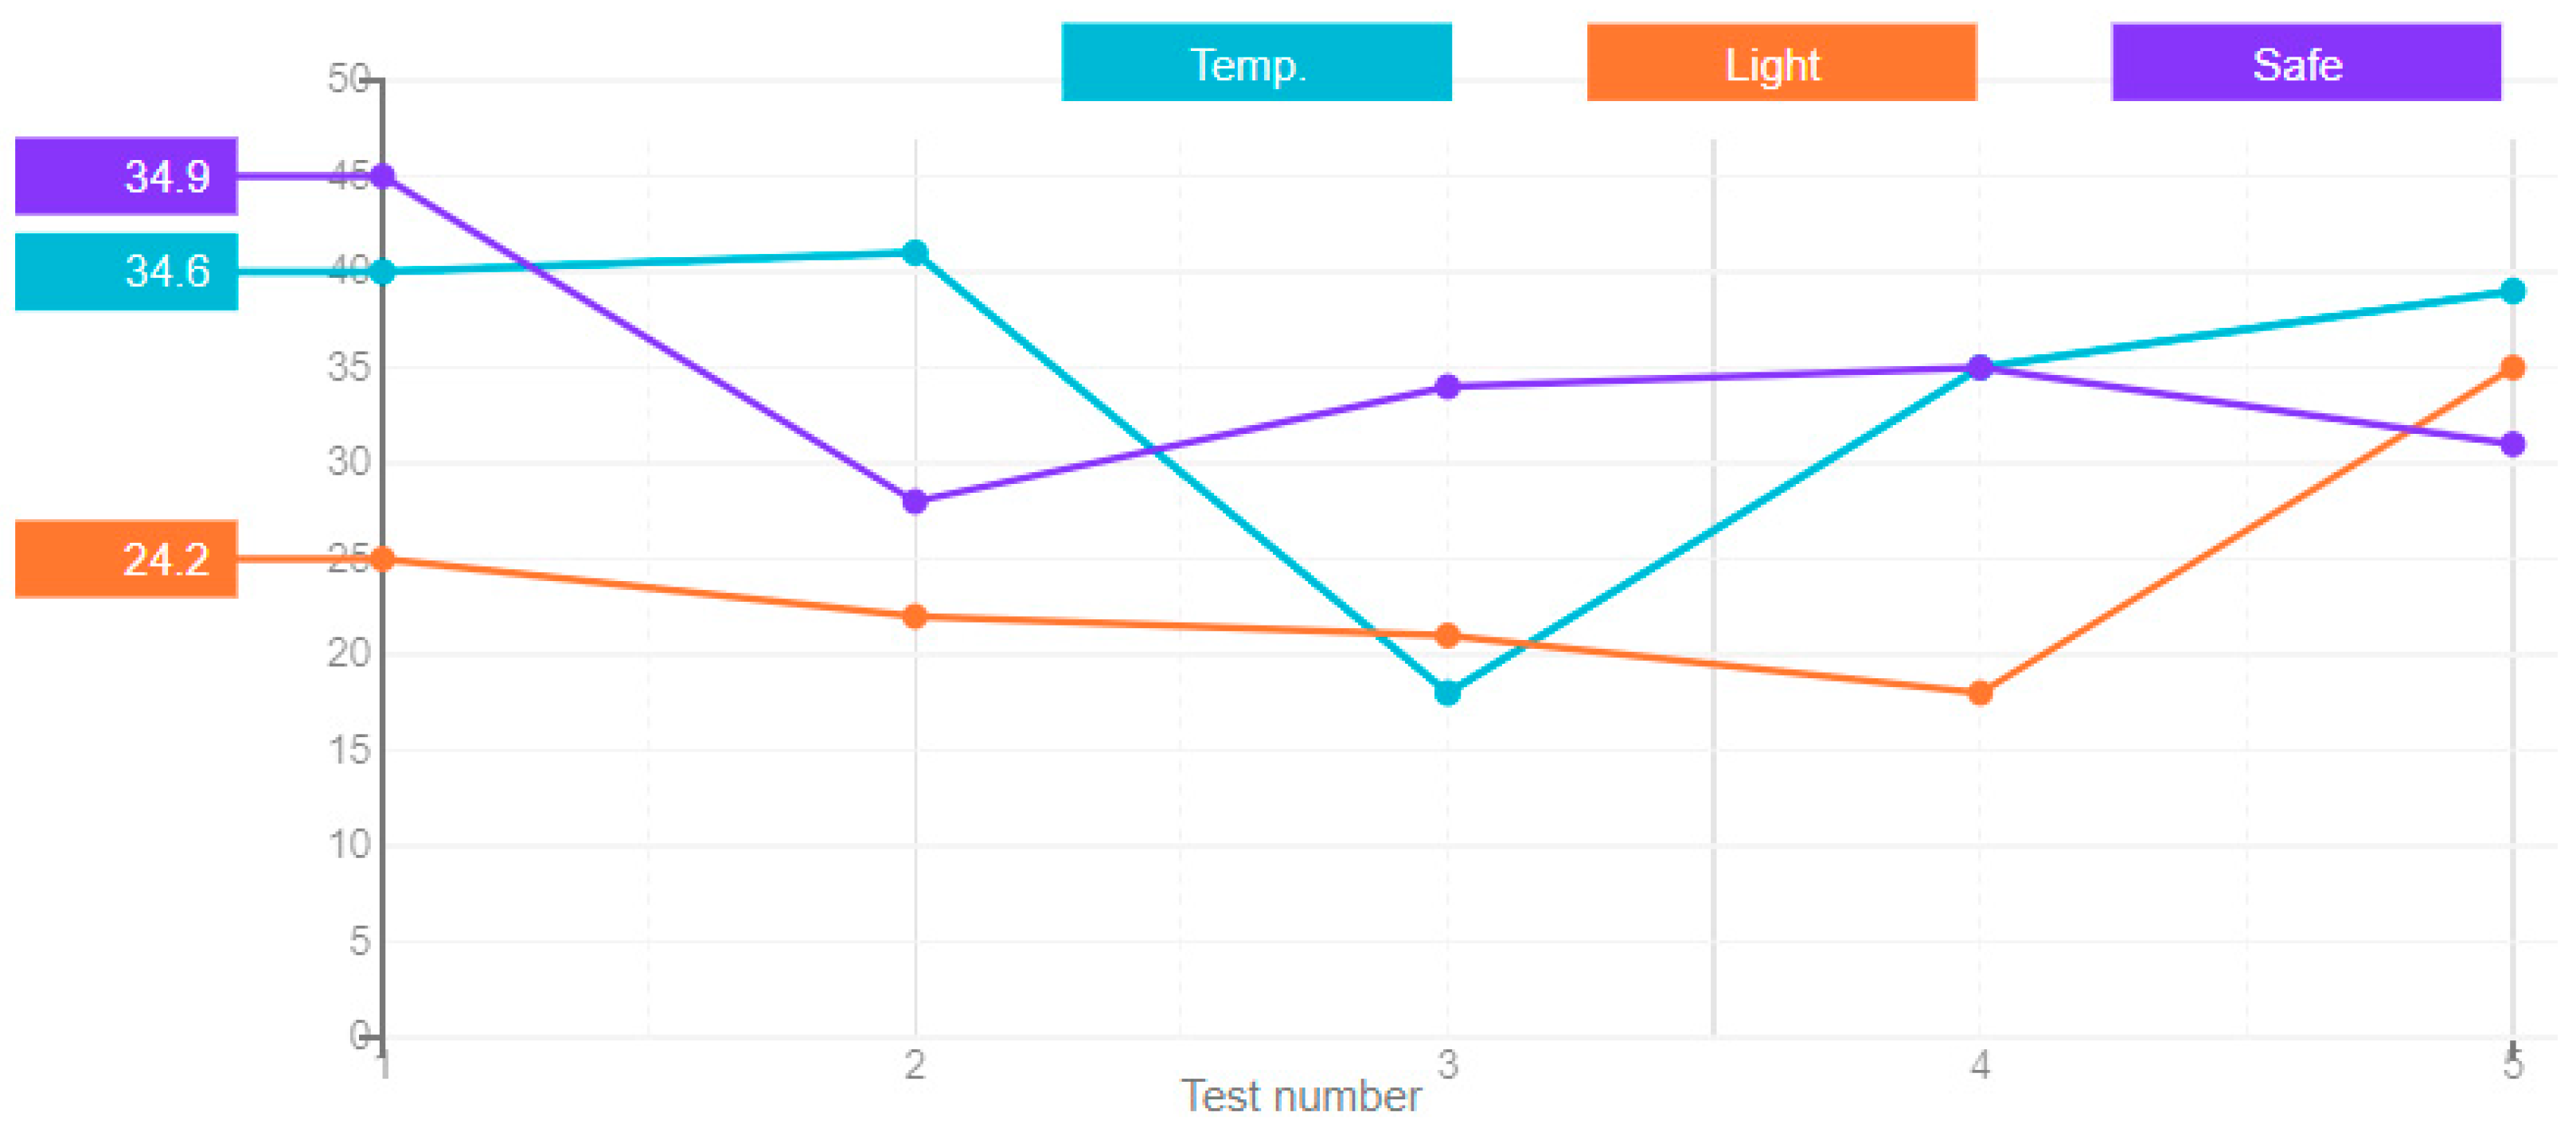The height and width of the screenshot is (1128, 2576).
Task: Toggle the Temp. series legend button
Action: pos(1256,63)
